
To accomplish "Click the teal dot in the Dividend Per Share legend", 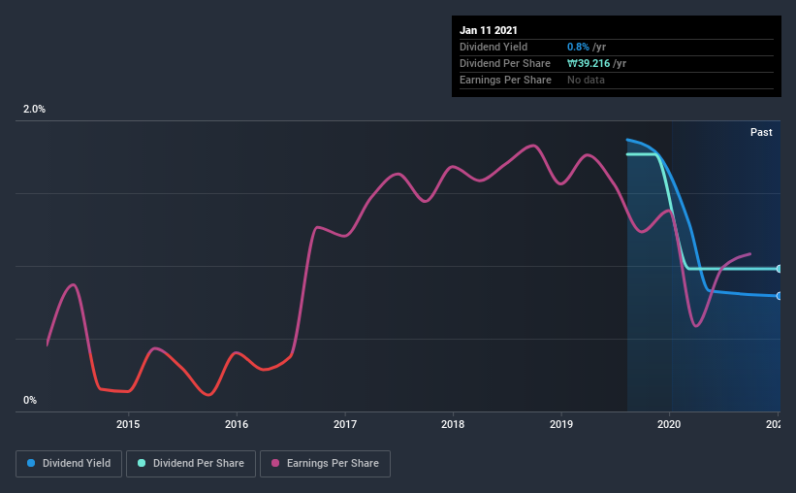I will 142,464.
